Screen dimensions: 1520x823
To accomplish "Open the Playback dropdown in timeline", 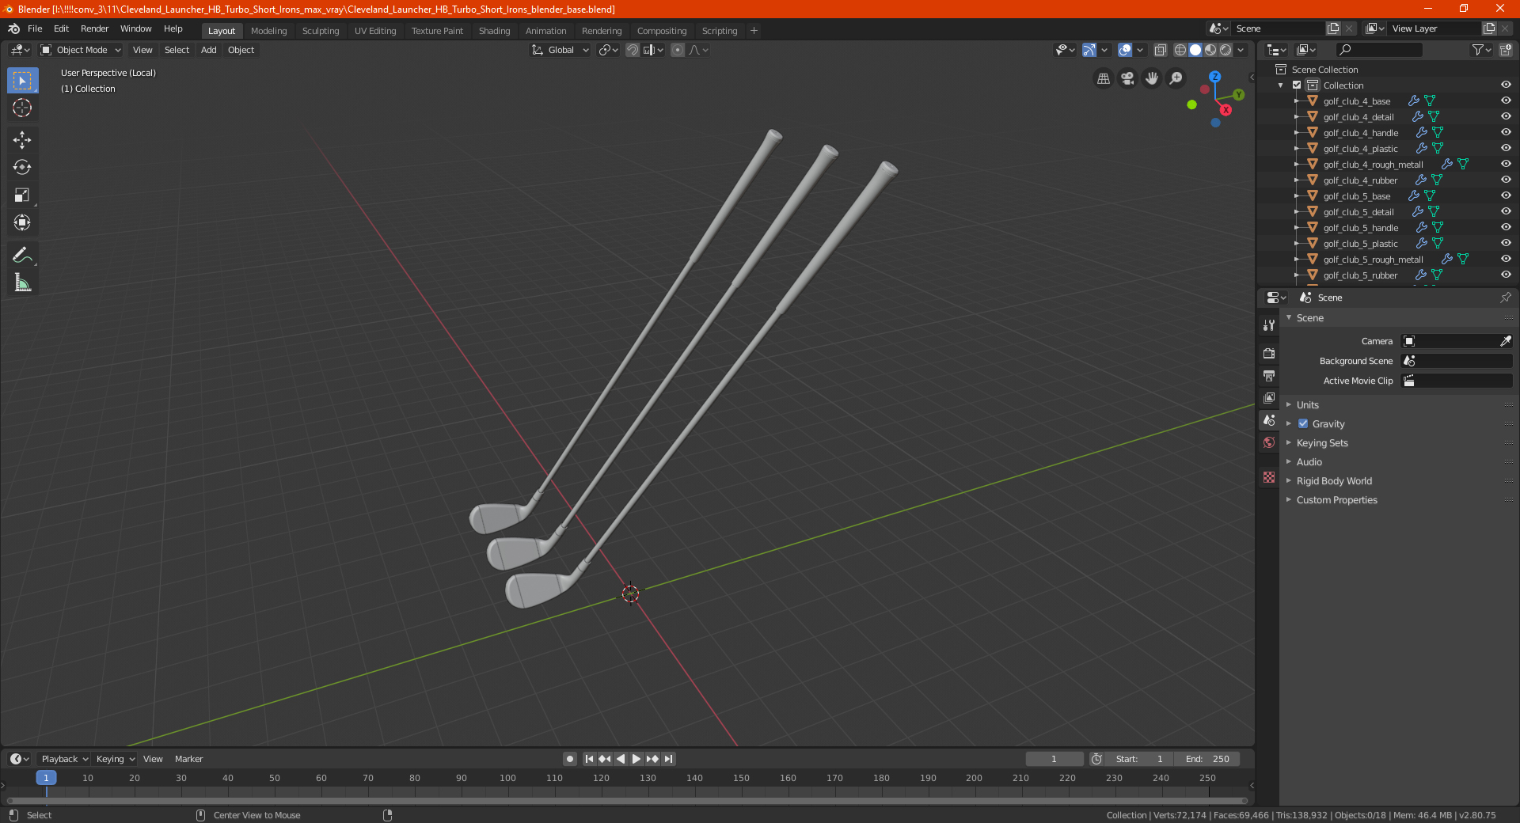I will [x=64, y=759].
